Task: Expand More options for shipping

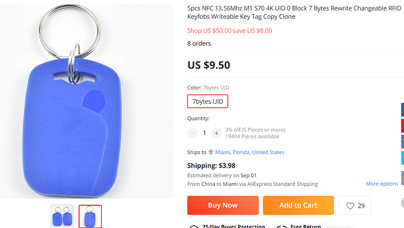Action: (382, 183)
